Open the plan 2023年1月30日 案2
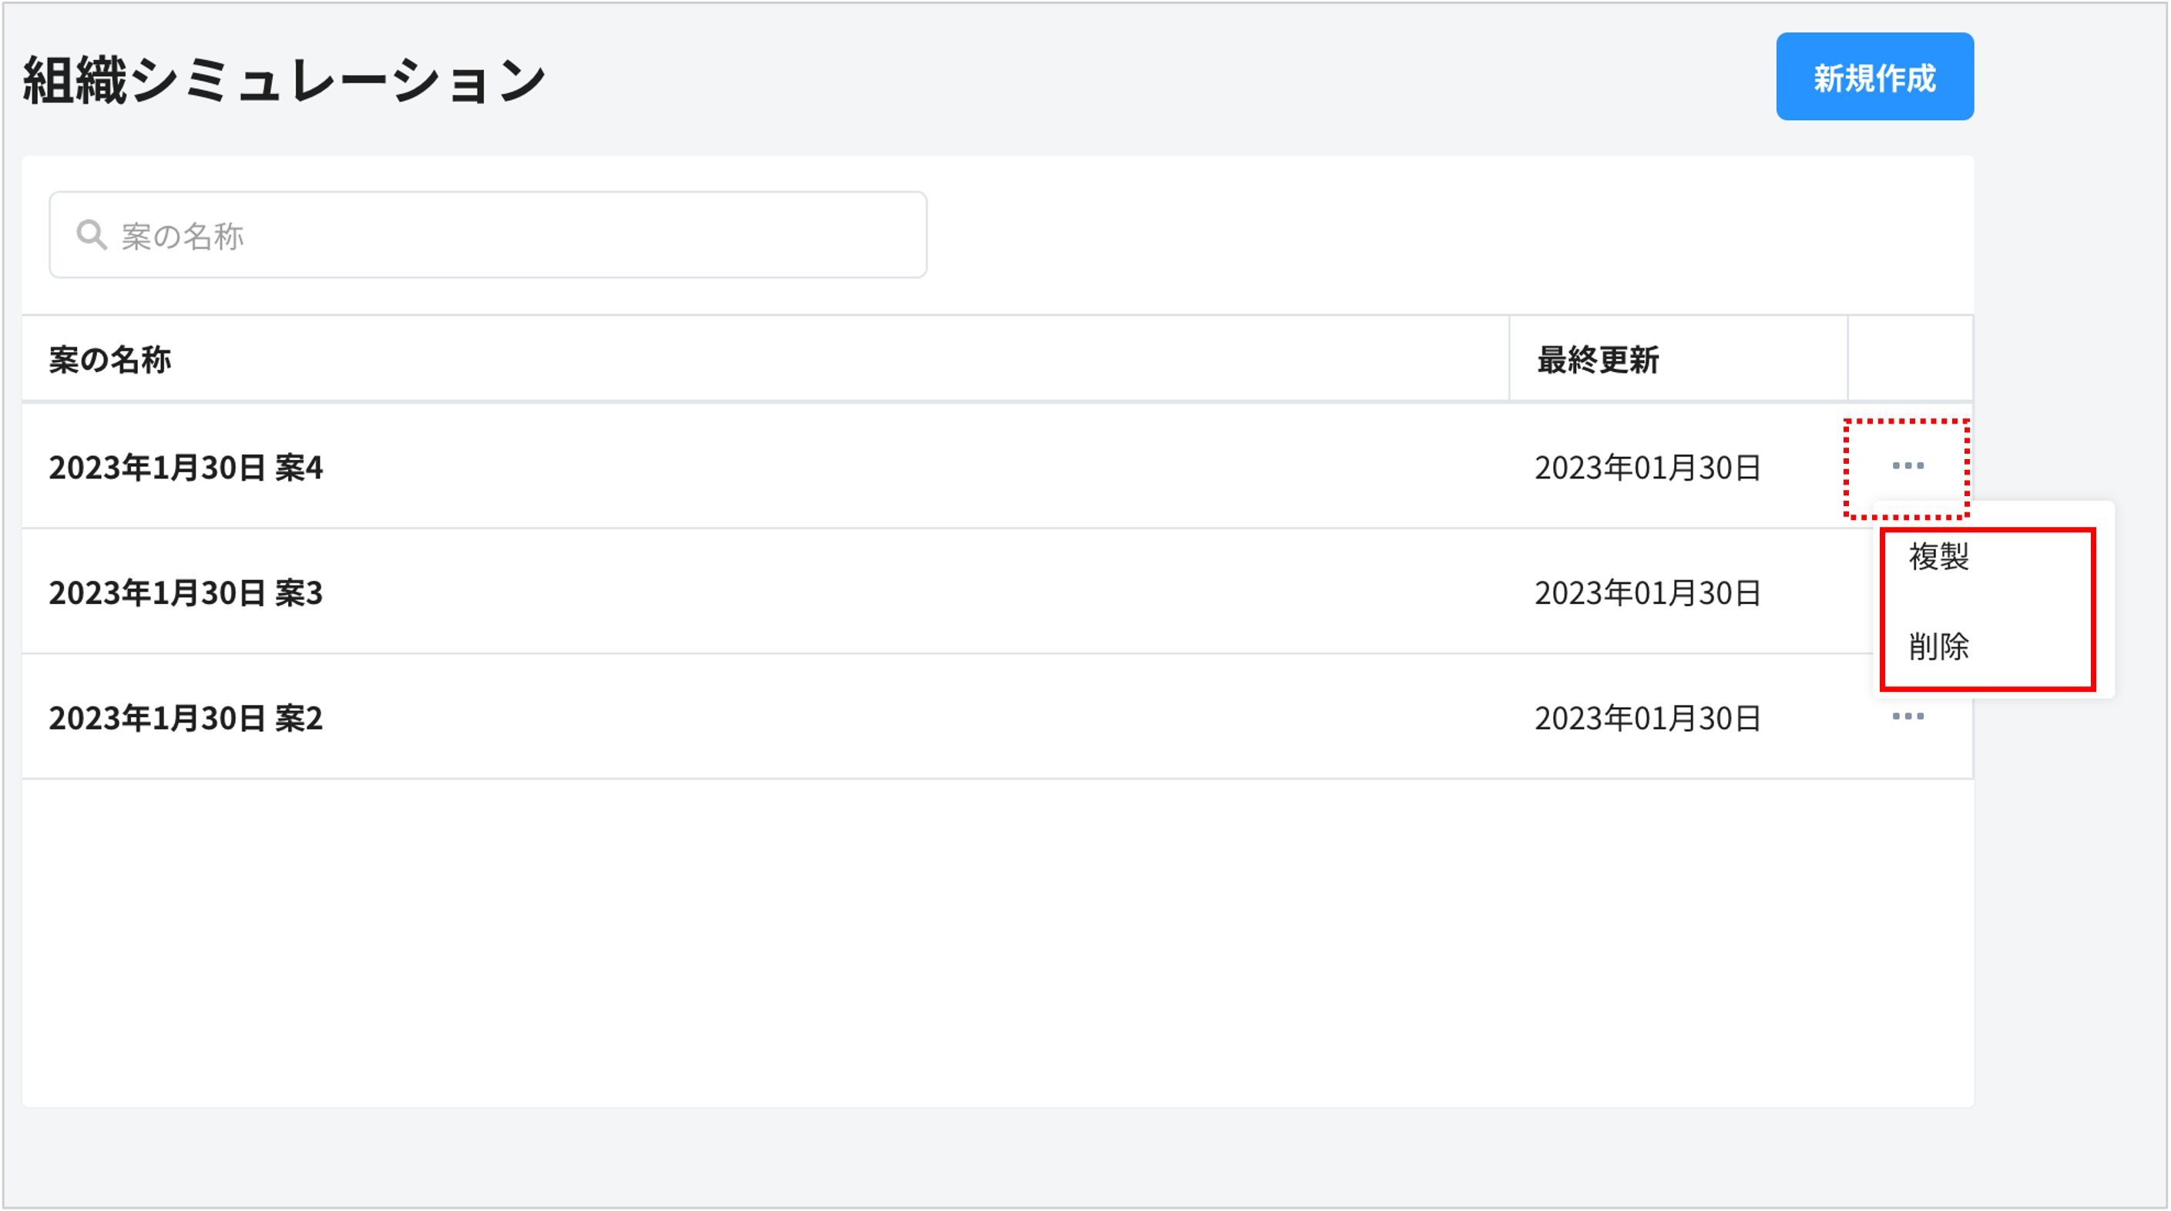The width and height of the screenshot is (2171, 1211). coord(186,719)
